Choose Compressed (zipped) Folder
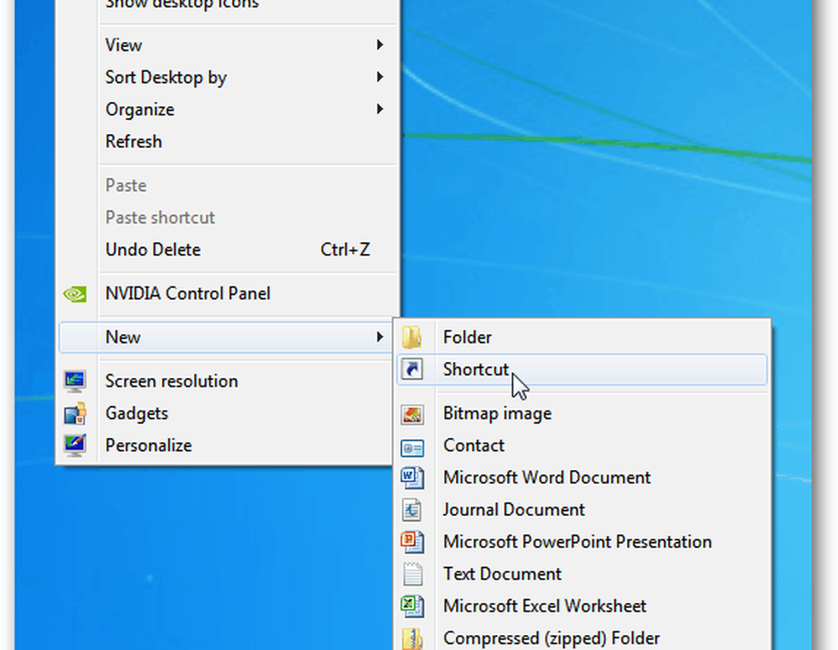838x650 pixels. [x=551, y=638]
